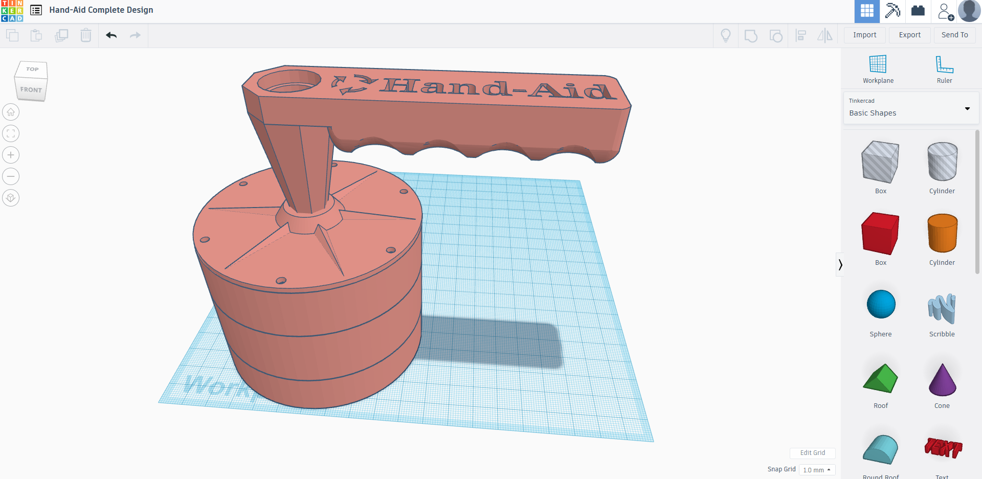982x479 pixels.
Task: Click the Paste toolbar icon
Action: pos(36,35)
